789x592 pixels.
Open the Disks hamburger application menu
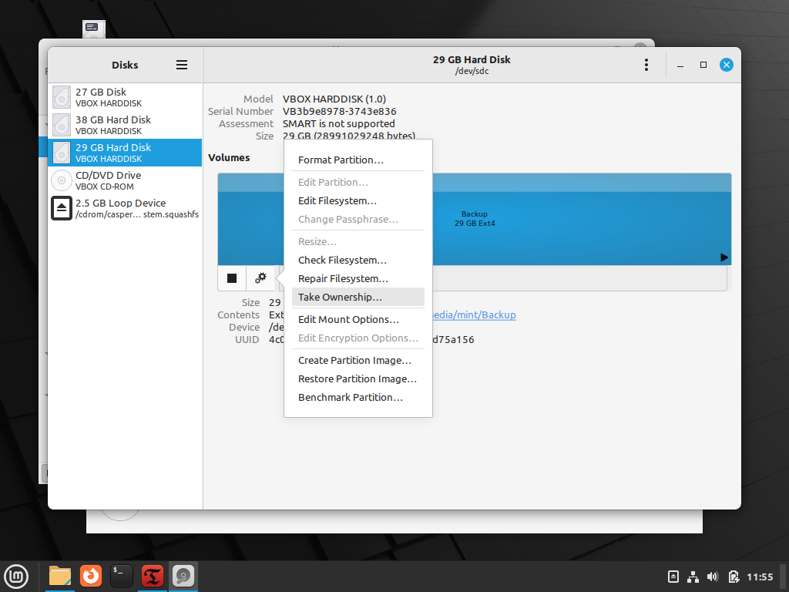(x=182, y=65)
